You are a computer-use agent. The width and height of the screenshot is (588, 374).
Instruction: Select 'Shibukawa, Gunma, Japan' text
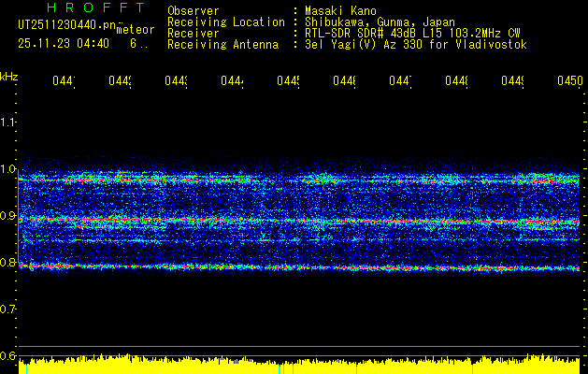click(x=380, y=22)
